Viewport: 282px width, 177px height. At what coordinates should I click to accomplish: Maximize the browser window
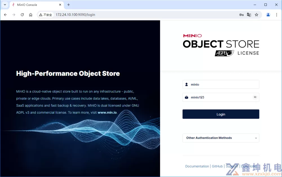[266, 5]
